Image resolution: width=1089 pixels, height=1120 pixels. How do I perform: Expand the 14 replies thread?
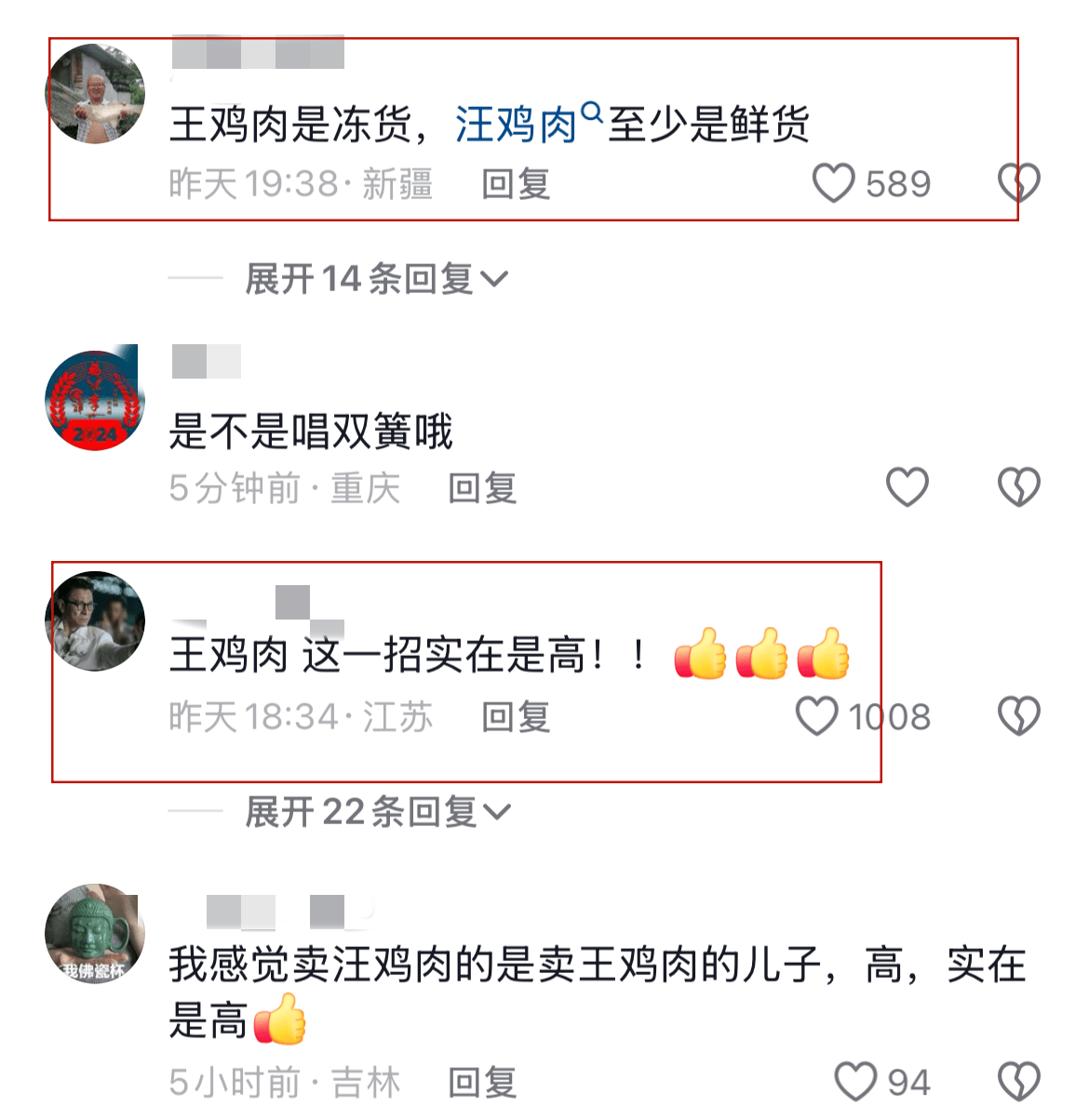[377, 278]
